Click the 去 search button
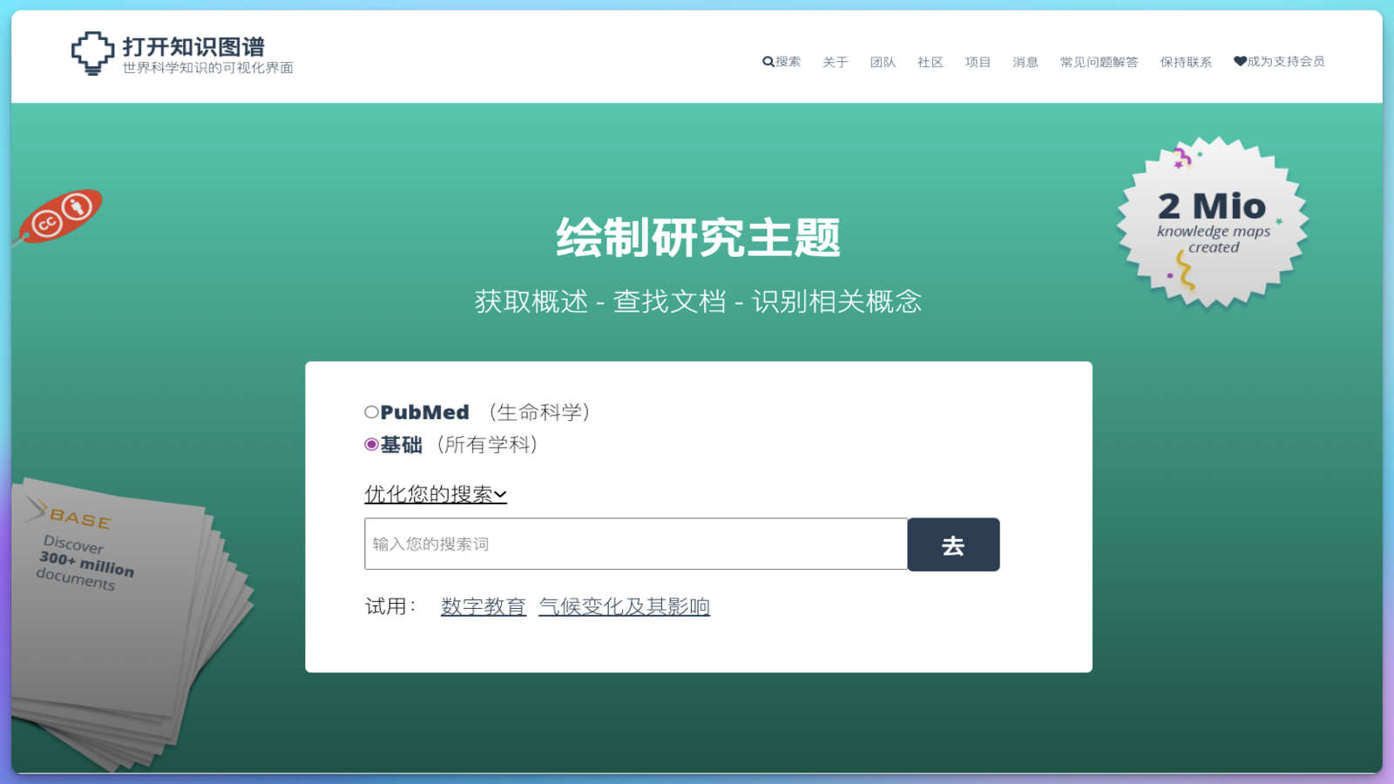 [953, 544]
